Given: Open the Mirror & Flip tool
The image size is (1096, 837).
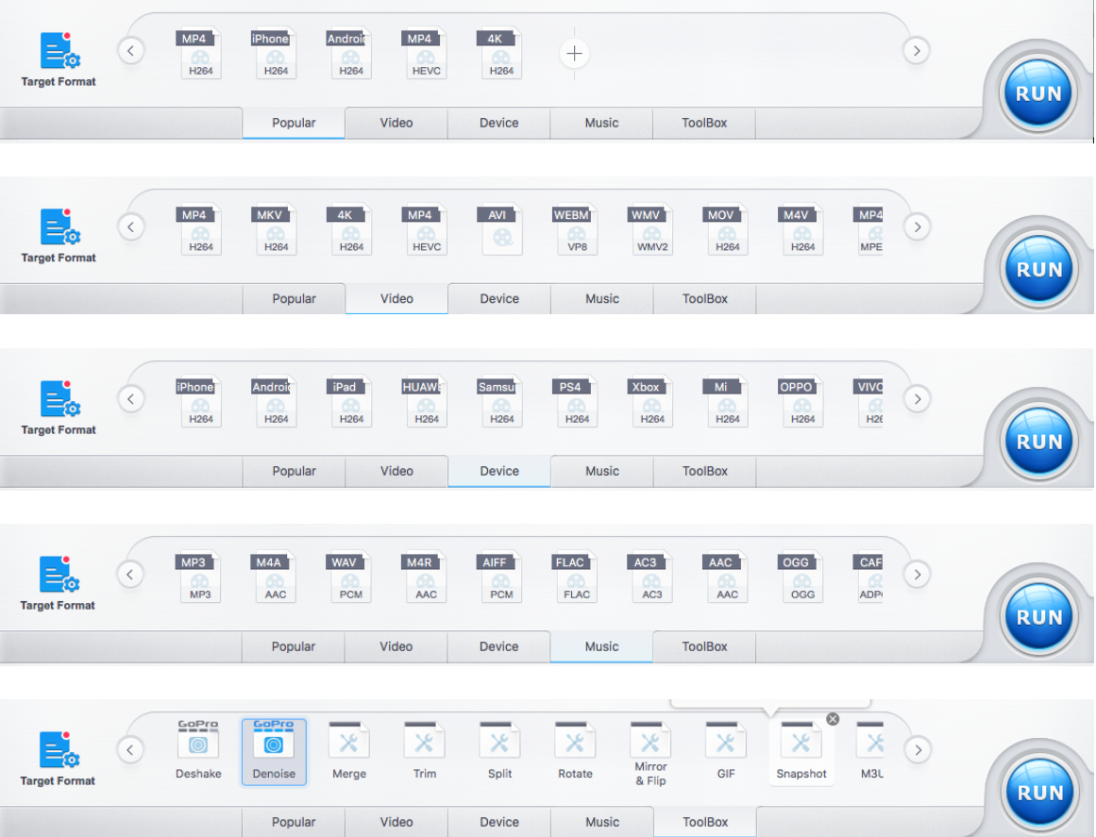Looking at the screenshot, I should tap(650, 753).
